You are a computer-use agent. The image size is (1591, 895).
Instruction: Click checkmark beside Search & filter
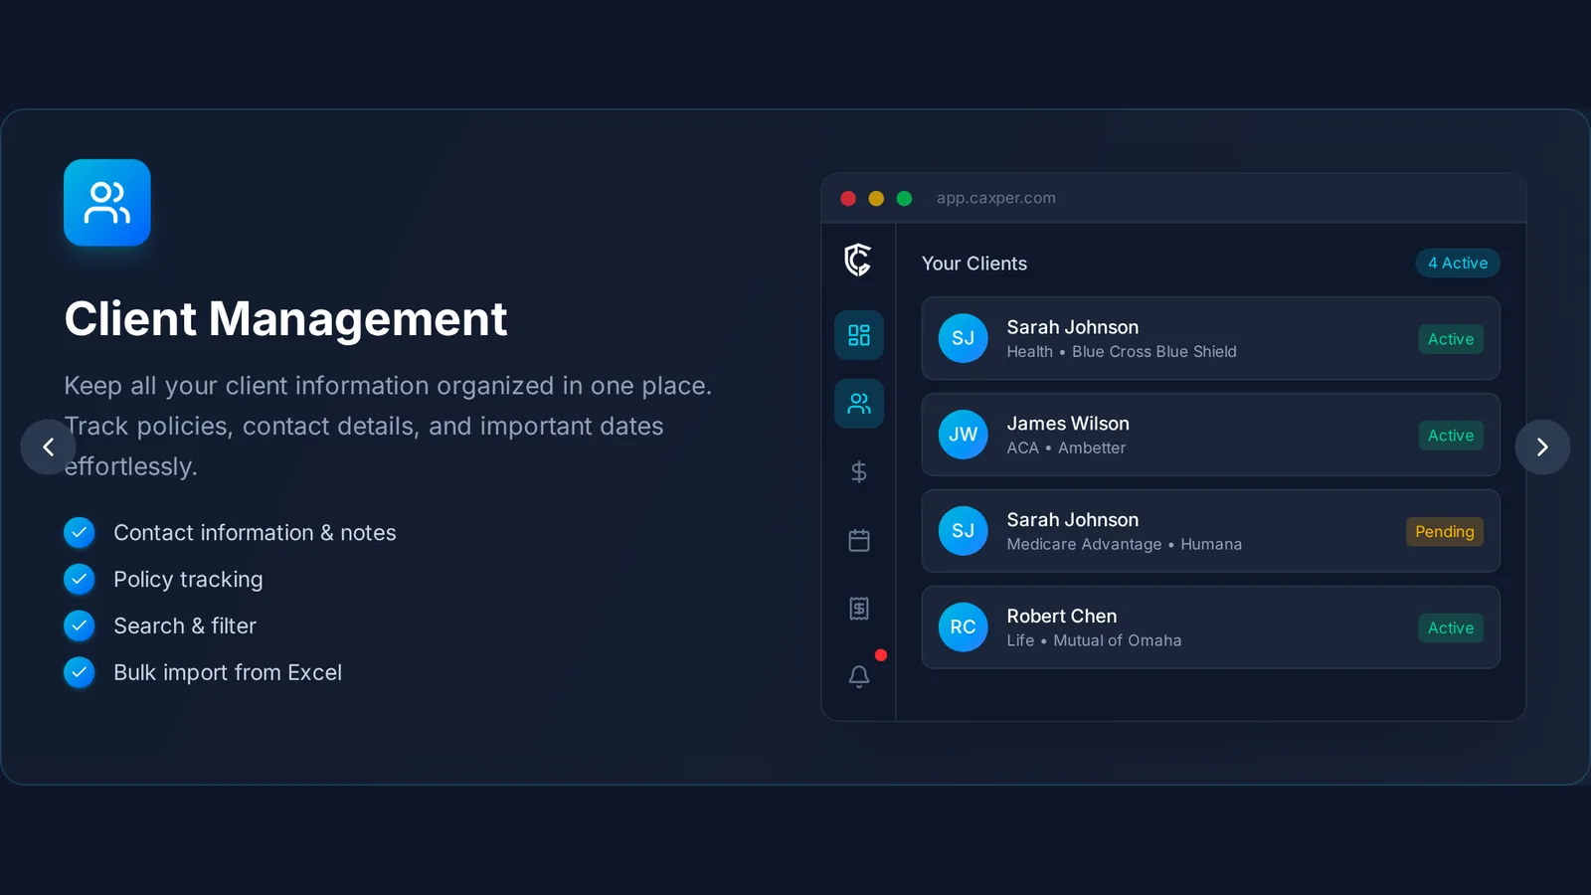coord(80,626)
